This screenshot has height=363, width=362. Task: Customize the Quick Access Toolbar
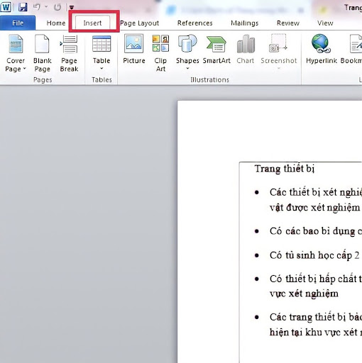[x=72, y=8]
